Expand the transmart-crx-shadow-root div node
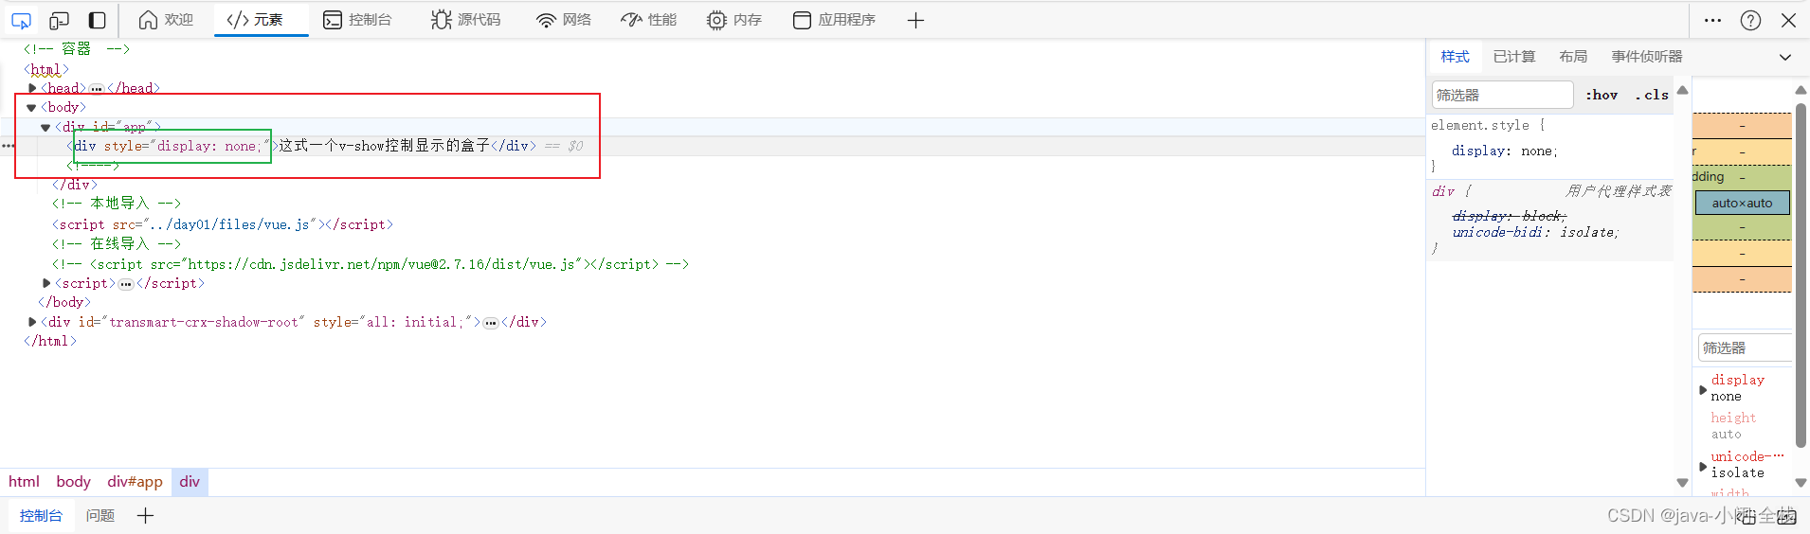This screenshot has width=1810, height=534. click(32, 322)
